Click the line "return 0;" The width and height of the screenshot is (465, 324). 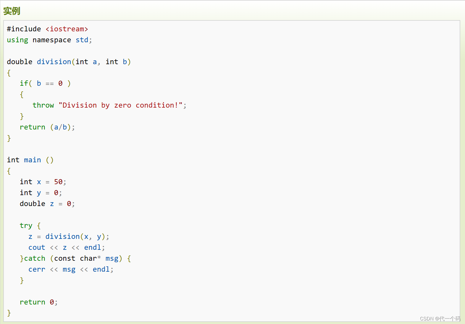[x=39, y=302]
